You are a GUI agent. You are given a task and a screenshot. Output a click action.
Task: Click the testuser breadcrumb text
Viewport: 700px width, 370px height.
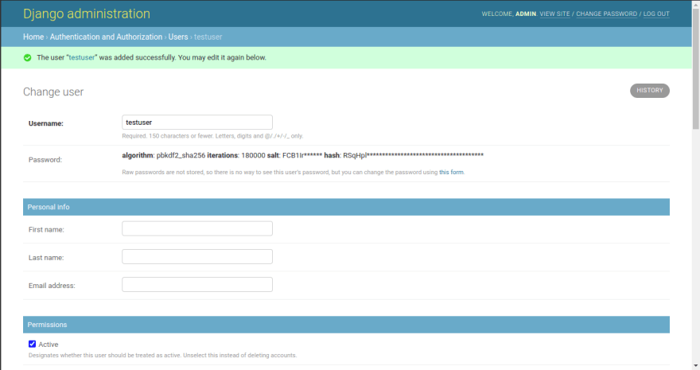[208, 37]
